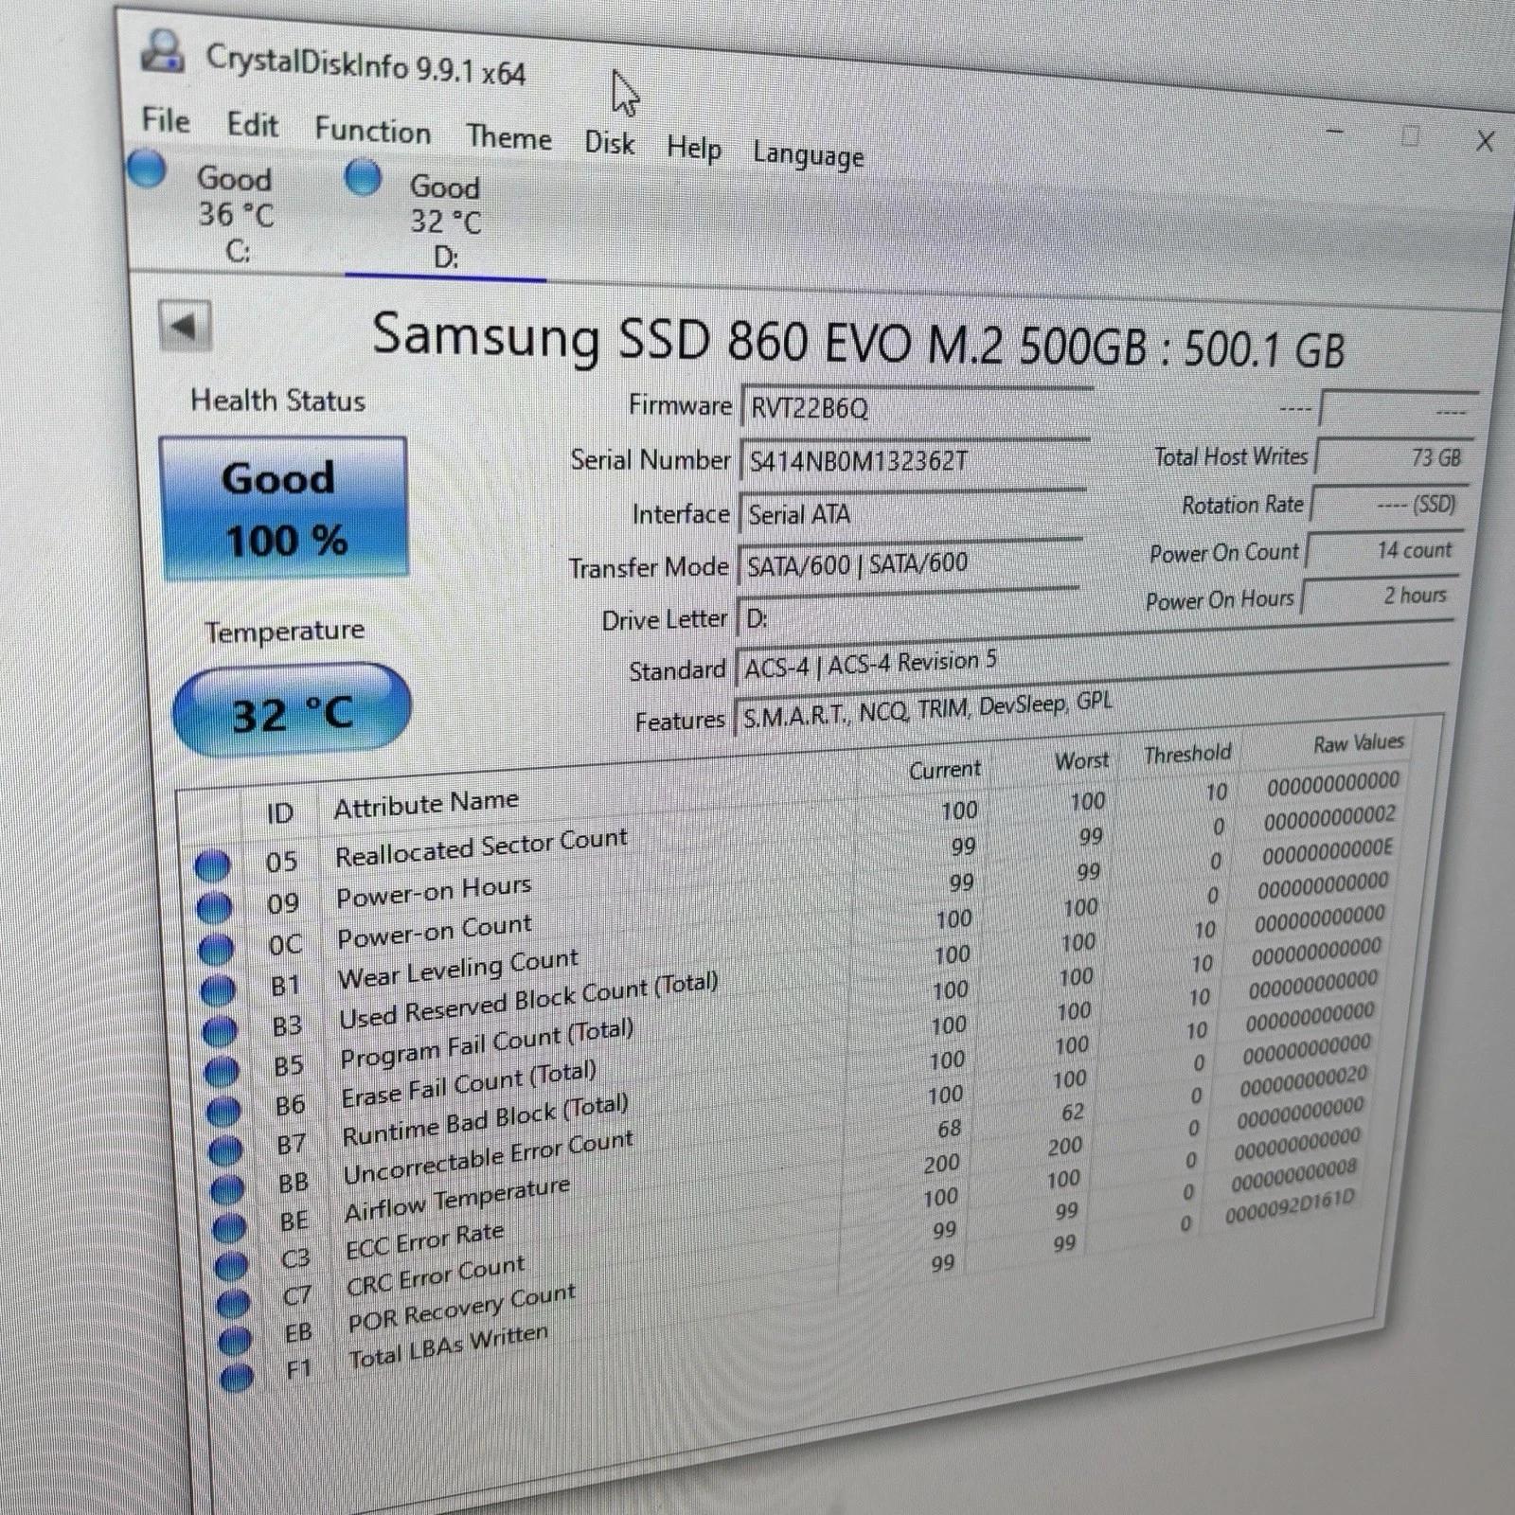This screenshot has width=1515, height=1515.
Task: Click status dot for ECC Error Rate
Action: (x=231, y=1265)
